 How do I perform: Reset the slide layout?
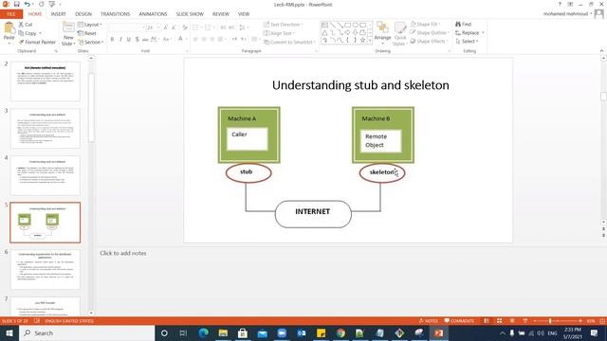(87, 33)
